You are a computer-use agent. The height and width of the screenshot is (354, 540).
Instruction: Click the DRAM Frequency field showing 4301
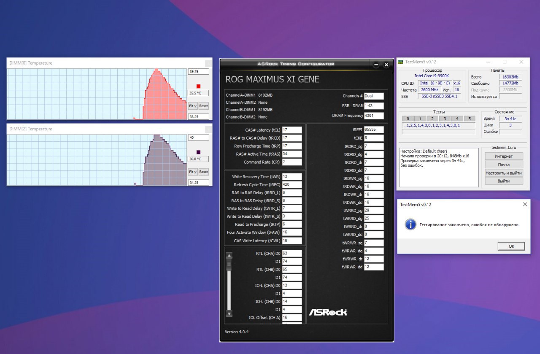374,116
